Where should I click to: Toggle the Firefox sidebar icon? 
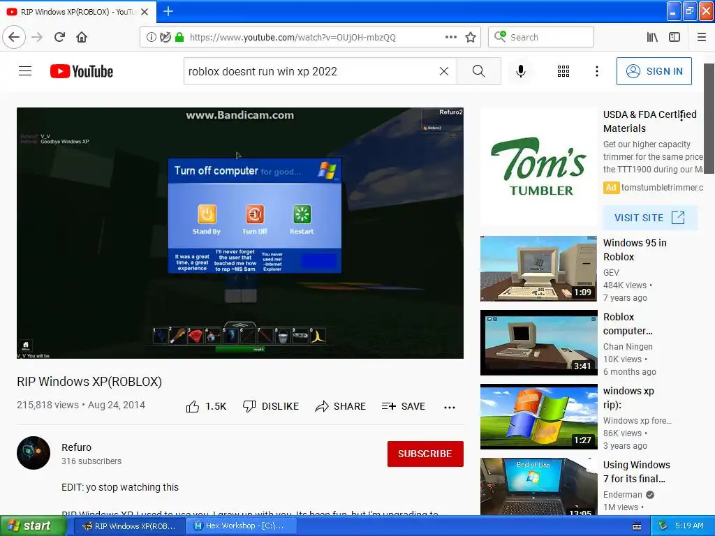click(x=675, y=37)
